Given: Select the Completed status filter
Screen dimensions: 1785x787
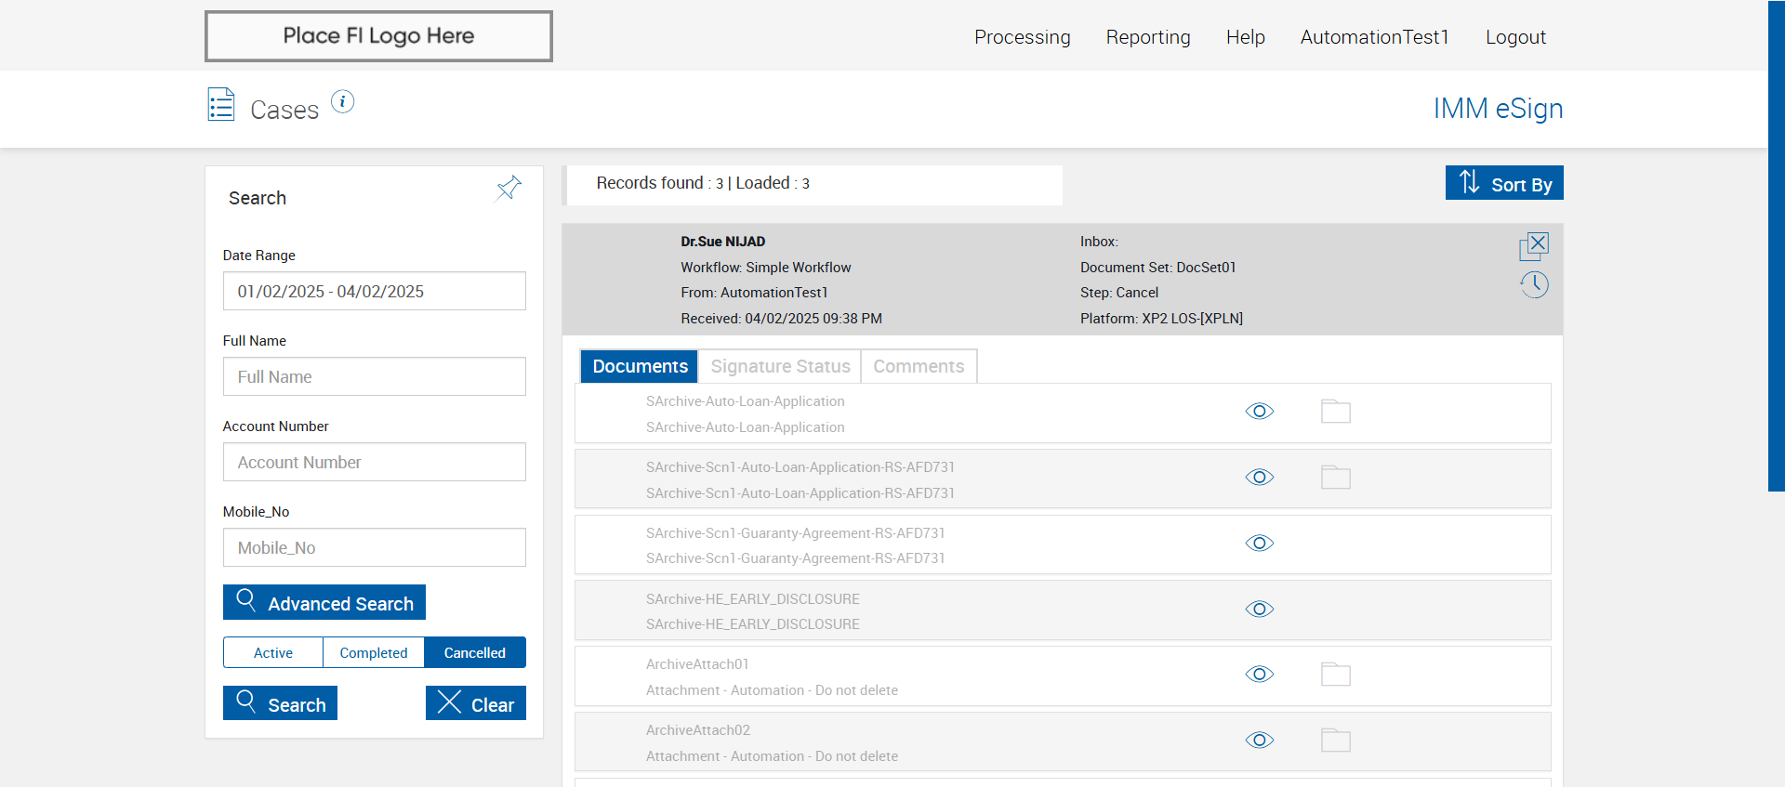Looking at the screenshot, I should pos(373,653).
